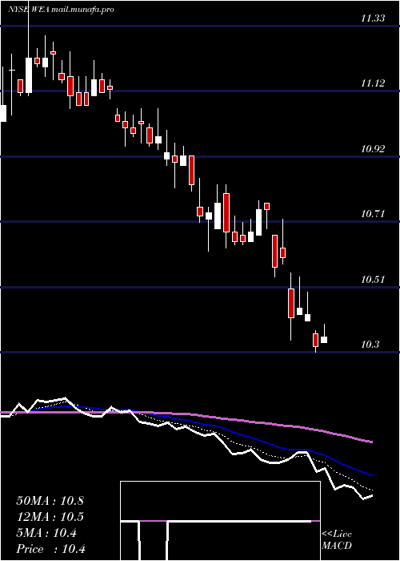Click the last white candlestick on the chart
The image size is (400, 561).
(x=324, y=340)
